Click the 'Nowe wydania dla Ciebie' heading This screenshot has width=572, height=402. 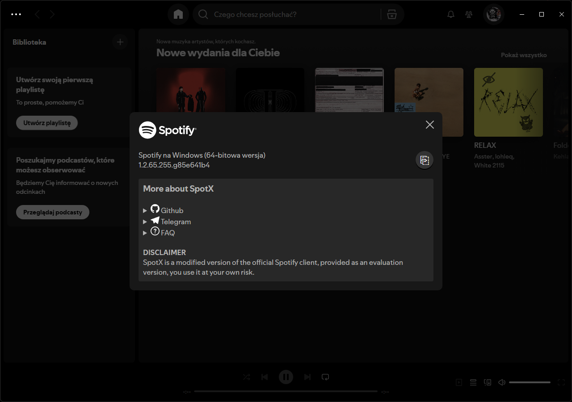(218, 53)
